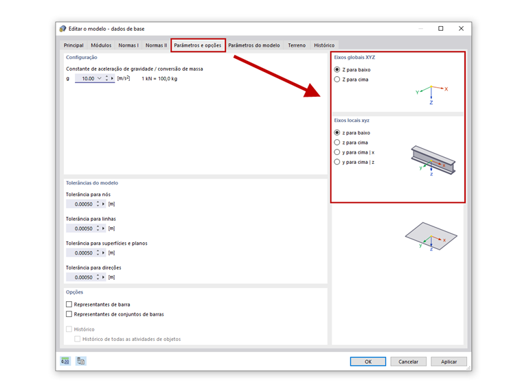Expand the arrow menu of 'Tolerância para linhas'
The width and height of the screenshot is (522, 391).
(103, 228)
